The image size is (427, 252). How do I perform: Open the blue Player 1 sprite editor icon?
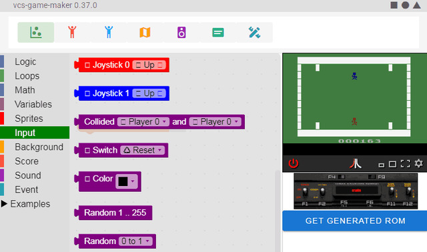(x=109, y=33)
